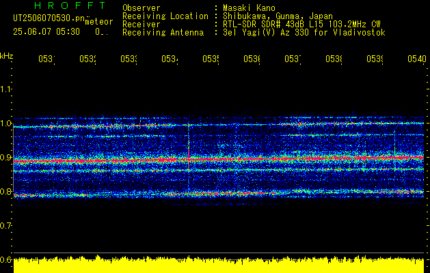This screenshot has height=273, width=430.
Task: Click the 0531 time marker
Action: tap(46, 59)
